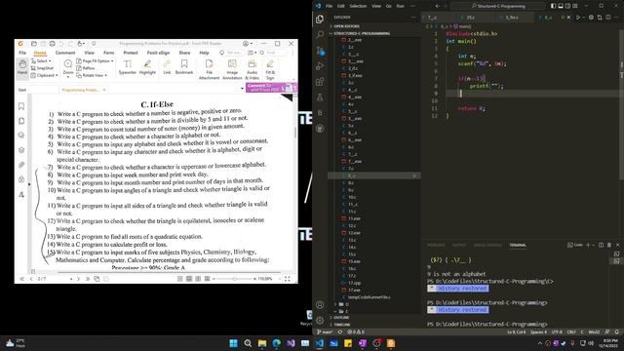The width and height of the screenshot is (624, 351).
Task: Open the Extensions view in VS Code
Action: [x=320, y=82]
